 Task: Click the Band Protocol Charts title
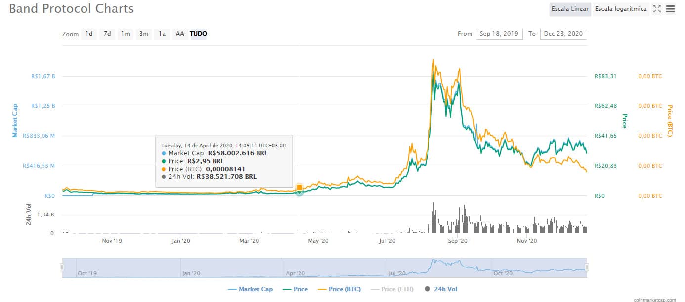coord(72,9)
